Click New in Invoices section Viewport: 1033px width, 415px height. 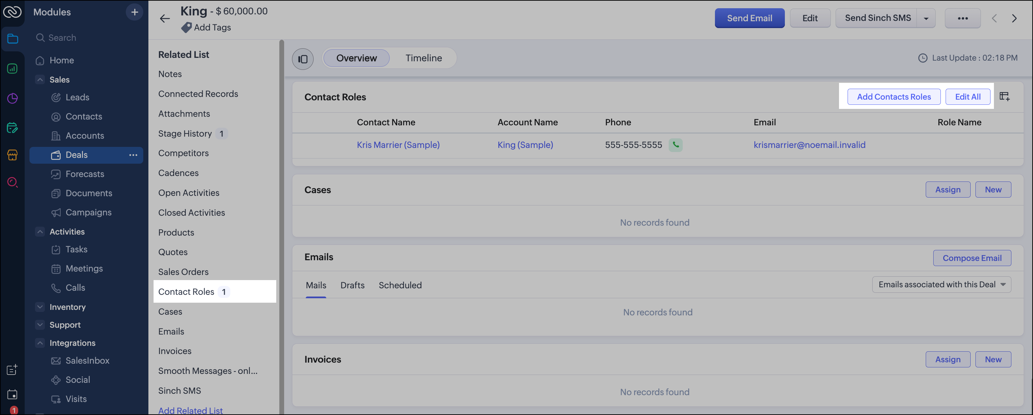(x=993, y=359)
